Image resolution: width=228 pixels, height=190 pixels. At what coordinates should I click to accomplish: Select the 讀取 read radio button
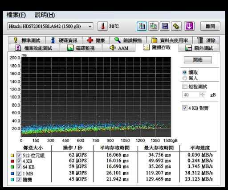[184, 72]
